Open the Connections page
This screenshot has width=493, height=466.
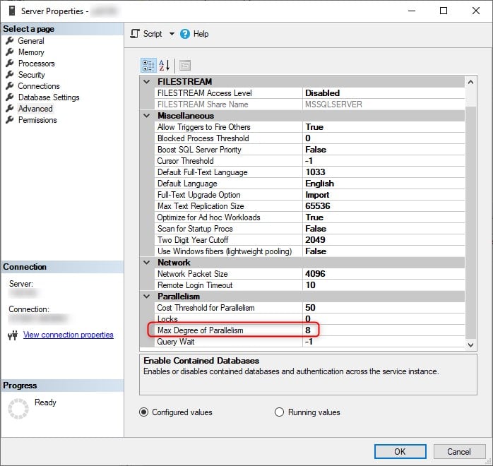[x=39, y=86]
